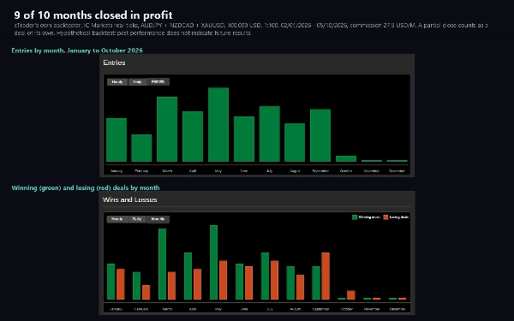Image resolution: width=514 pixels, height=321 pixels.
Task: Select April orange losing deals bar
Action: 197,284
